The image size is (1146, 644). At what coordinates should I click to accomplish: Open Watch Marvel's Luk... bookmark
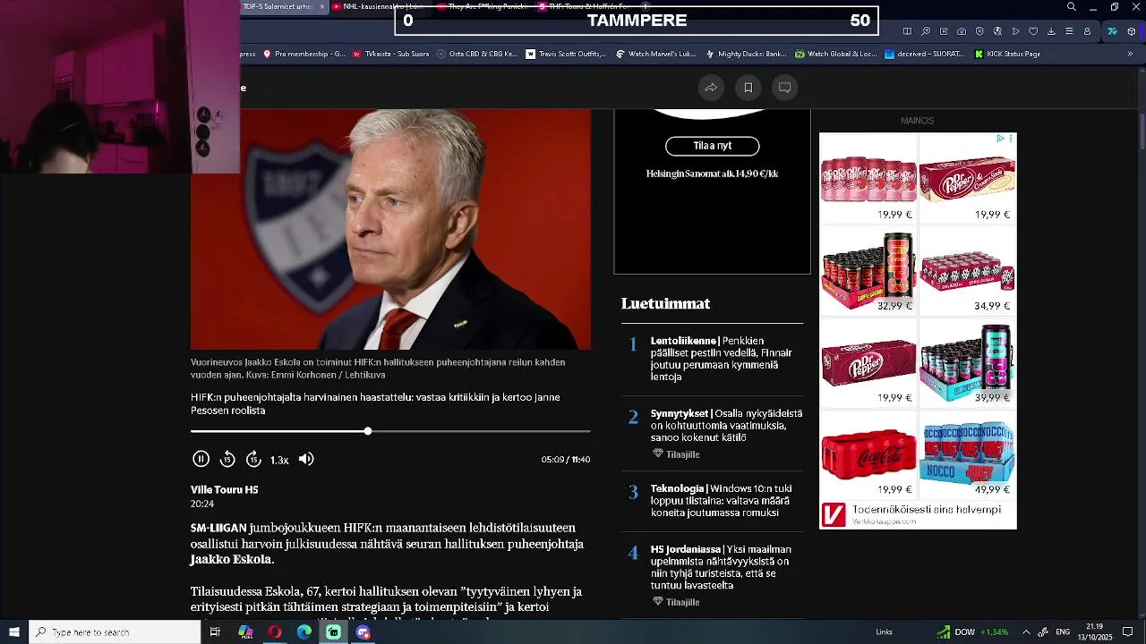pos(655,54)
